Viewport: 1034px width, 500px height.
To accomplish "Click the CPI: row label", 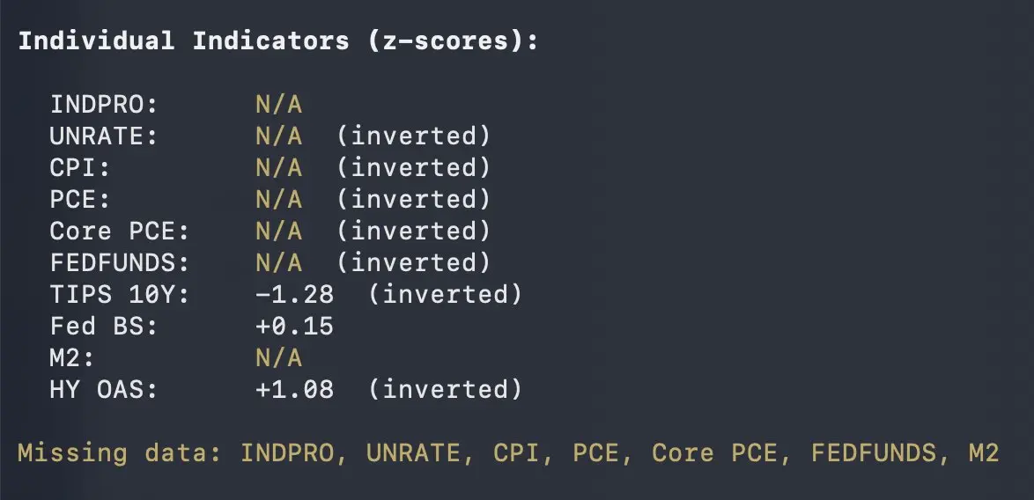I will pyautogui.click(x=80, y=168).
